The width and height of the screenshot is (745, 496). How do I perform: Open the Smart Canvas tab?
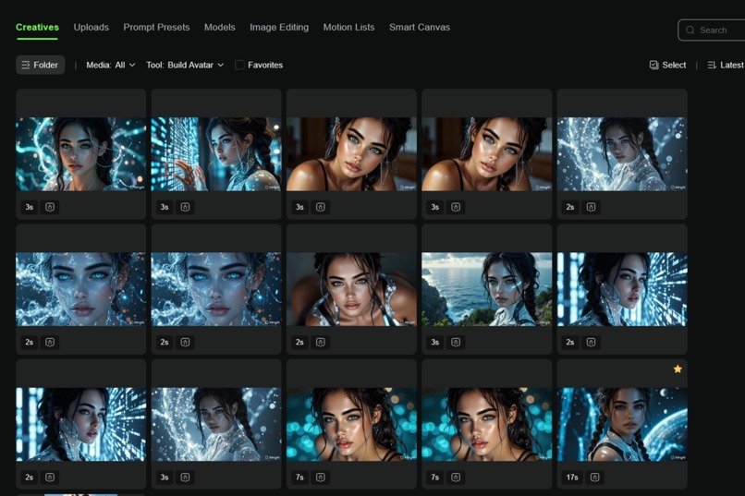pyautogui.click(x=420, y=27)
